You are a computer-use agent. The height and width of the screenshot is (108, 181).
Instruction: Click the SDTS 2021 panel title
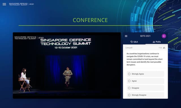pos(145,36)
